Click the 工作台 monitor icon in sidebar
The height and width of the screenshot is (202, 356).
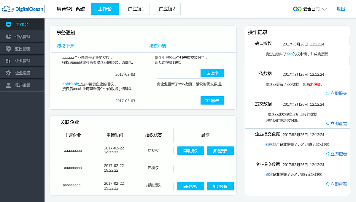pyautogui.click(x=9, y=25)
